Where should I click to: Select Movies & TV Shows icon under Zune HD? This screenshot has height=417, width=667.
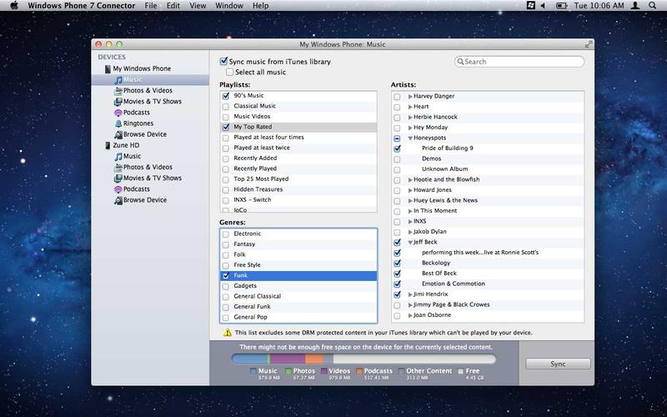point(118,178)
